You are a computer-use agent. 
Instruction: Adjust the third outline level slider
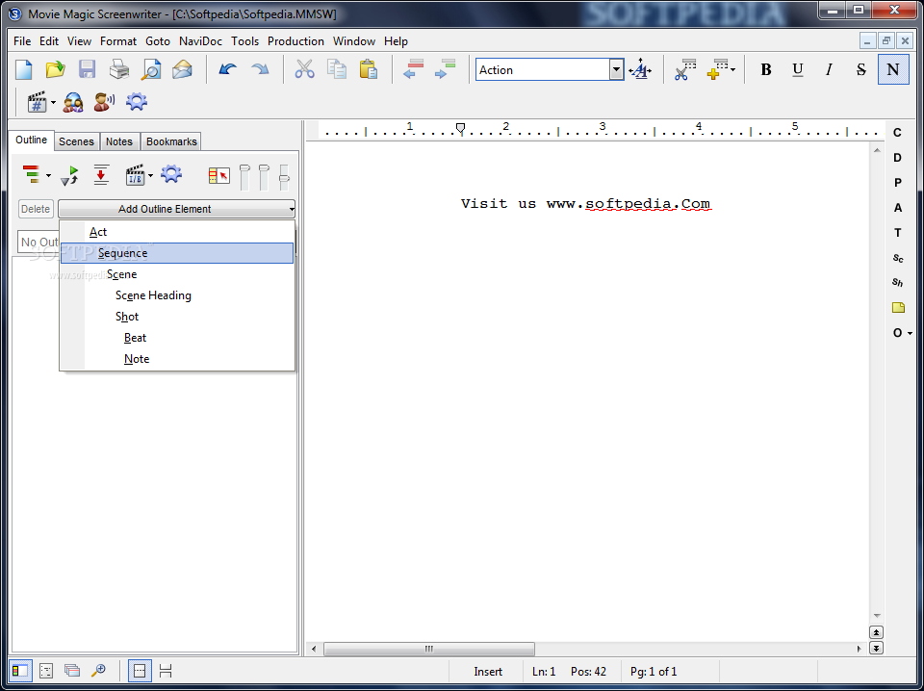284,177
